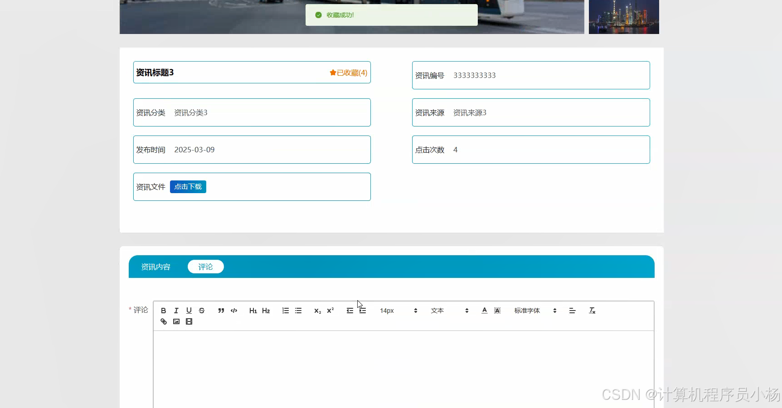Select the city night skyline thumbnail
Viewport: 782px width, 408px height.
pos(624,17)
